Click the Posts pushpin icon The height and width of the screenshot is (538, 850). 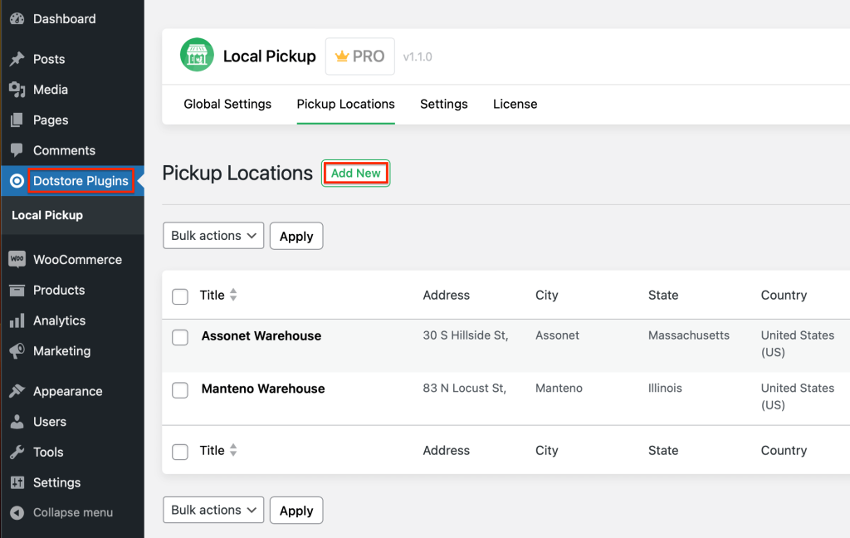[17, 59]
